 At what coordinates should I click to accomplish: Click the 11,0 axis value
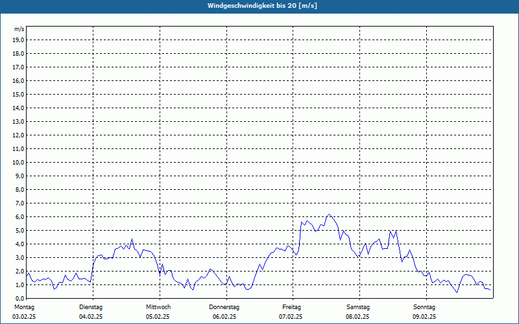19,149
